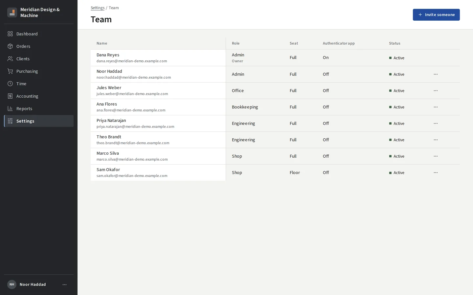Screen dimensions: 473x295
Task: Click the Seat column header
Action: [x=294, y=43]
